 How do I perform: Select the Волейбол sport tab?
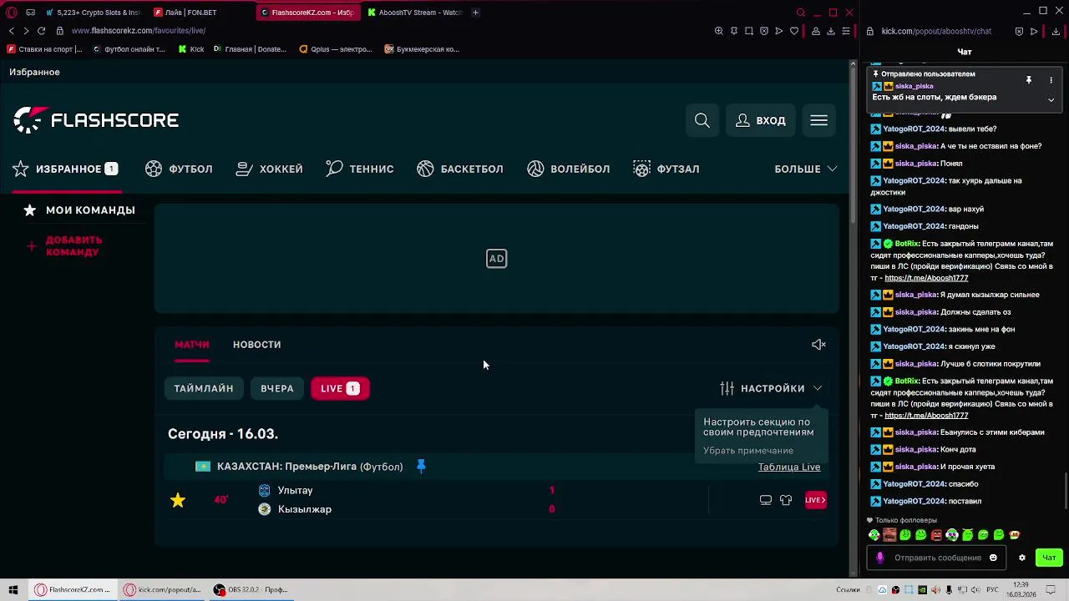click(569, 169)
